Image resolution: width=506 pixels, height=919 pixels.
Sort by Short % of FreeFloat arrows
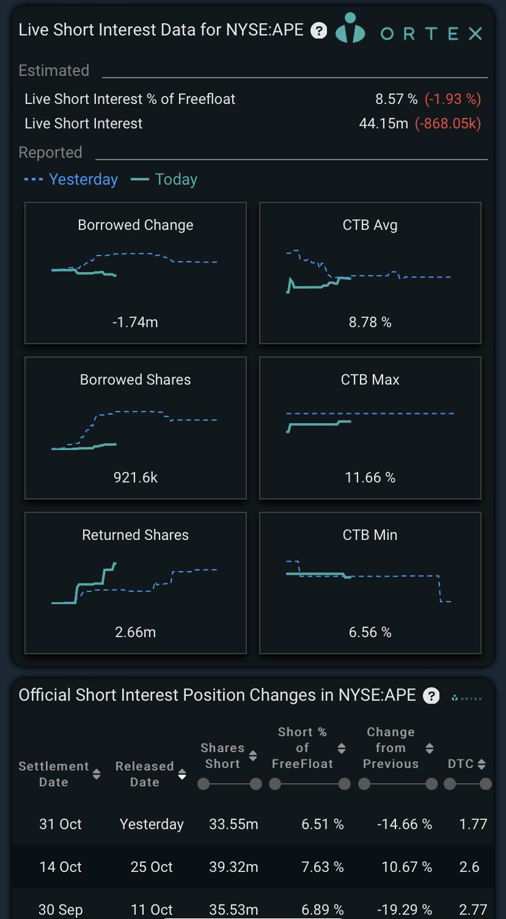point(342,748)
